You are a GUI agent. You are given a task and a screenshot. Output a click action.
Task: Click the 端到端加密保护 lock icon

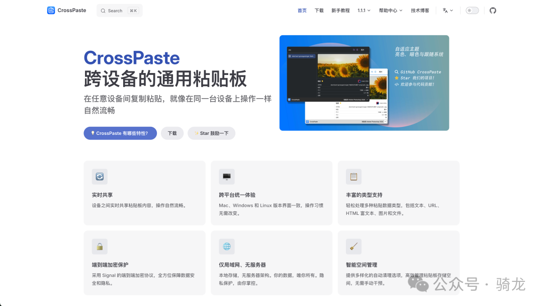point(100,247)
